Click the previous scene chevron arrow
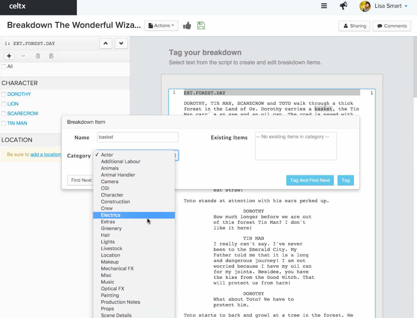Image resolution: width=417 pixels, height=318 pixels. click(x=106, y=43)
